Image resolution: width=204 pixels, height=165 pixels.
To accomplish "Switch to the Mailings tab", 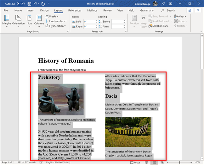I will pyautogui.click(x=92, y=10).
